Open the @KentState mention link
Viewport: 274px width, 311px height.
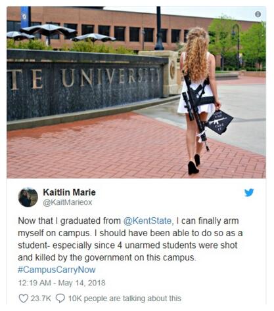click(148, 220)
